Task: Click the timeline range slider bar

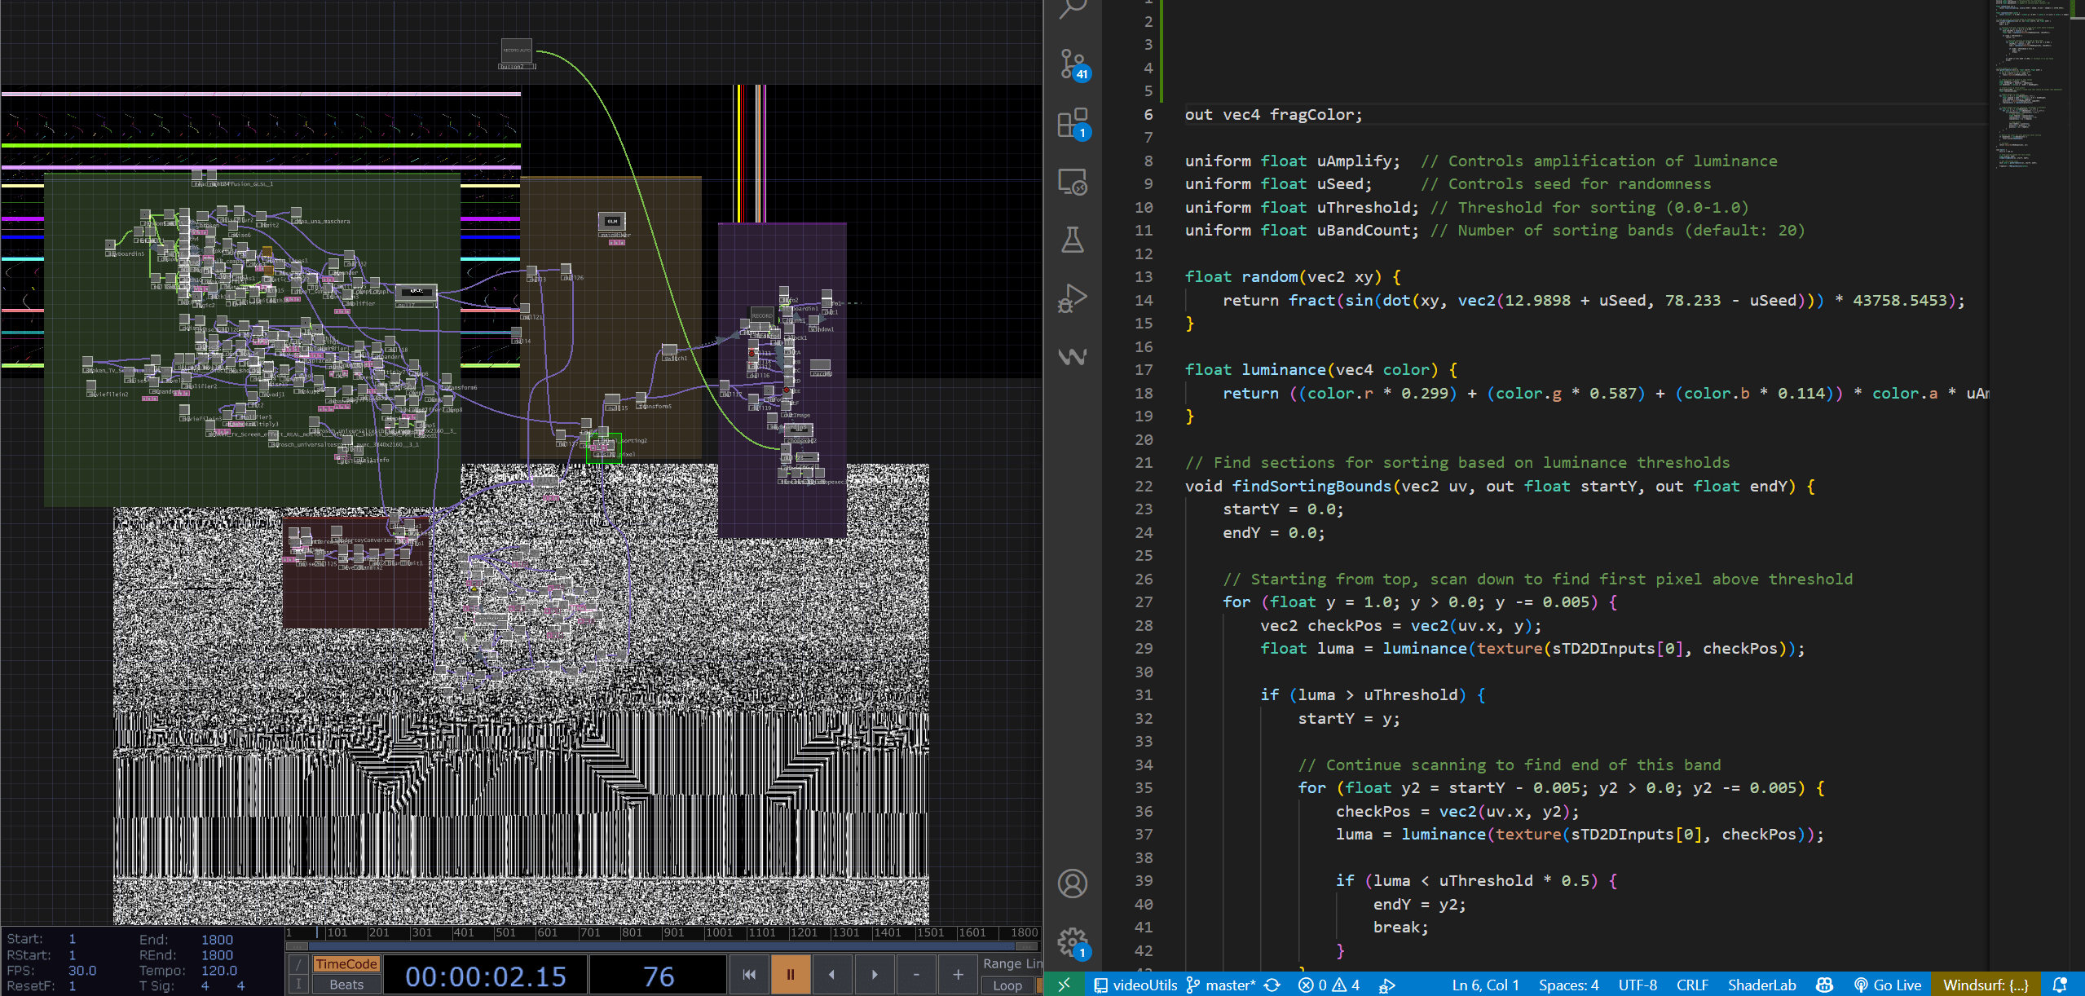Action: (662, 946)
